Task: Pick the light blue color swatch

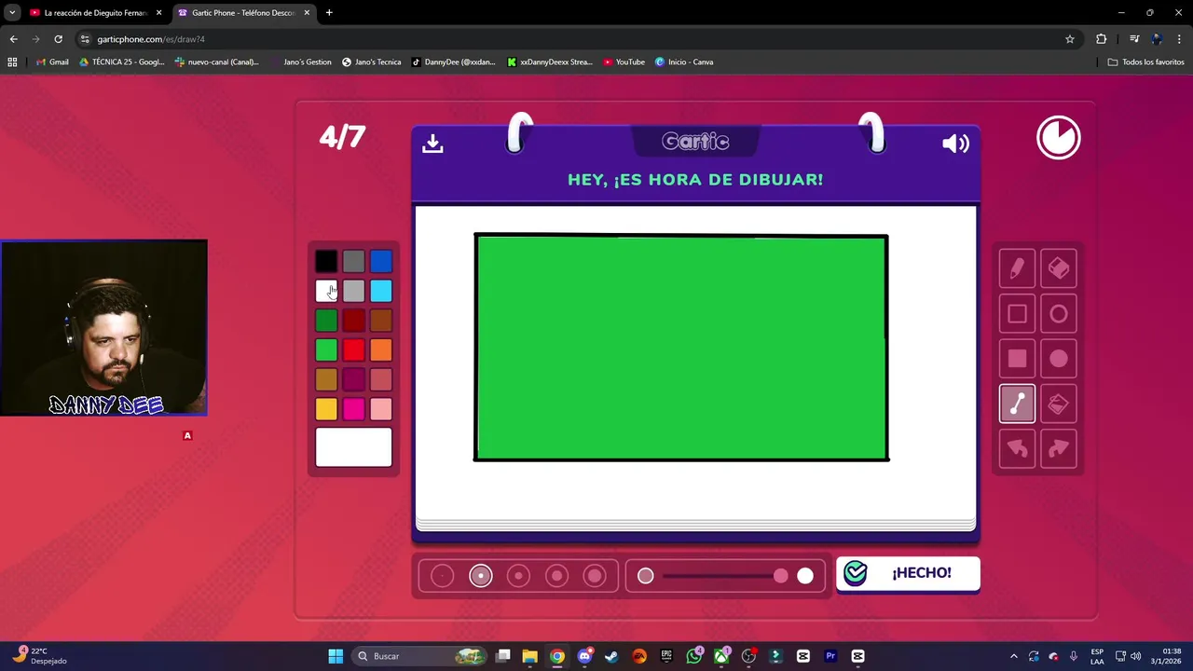Action: tap(381, 292)
